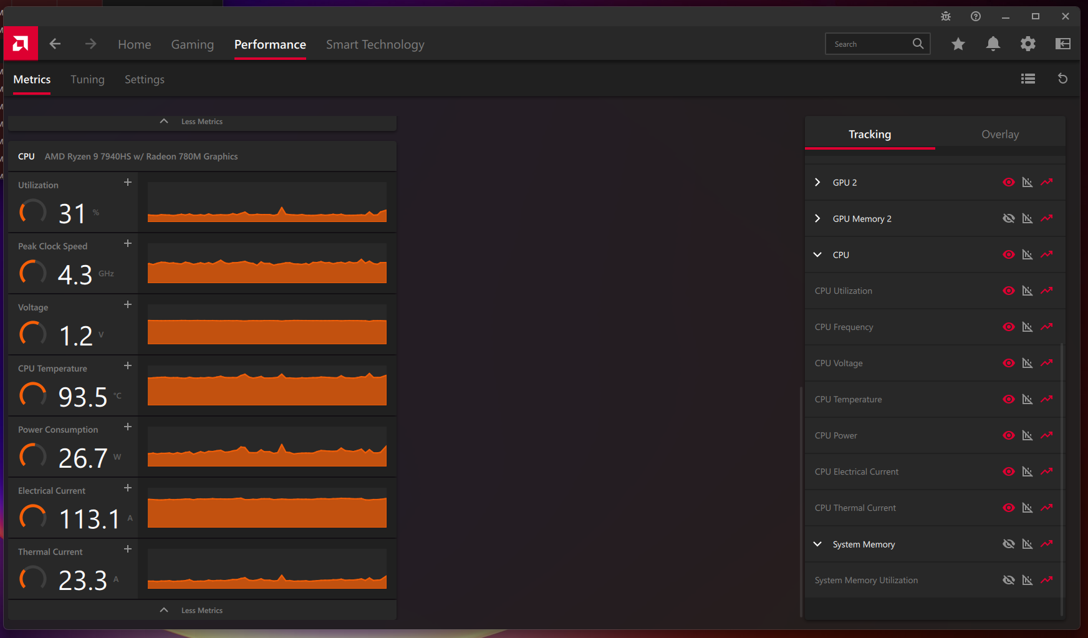Toggle graph icon for CPU Temperature

tap(1028, 399)
